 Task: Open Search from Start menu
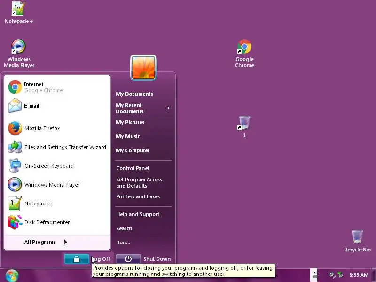(124, 228)
